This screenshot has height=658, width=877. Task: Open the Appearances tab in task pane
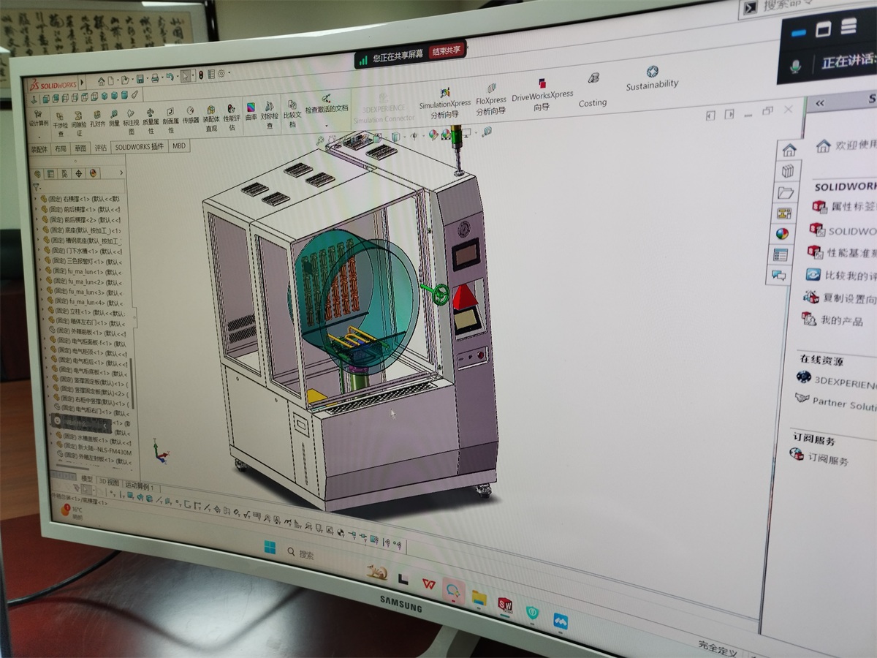(782, 233)
